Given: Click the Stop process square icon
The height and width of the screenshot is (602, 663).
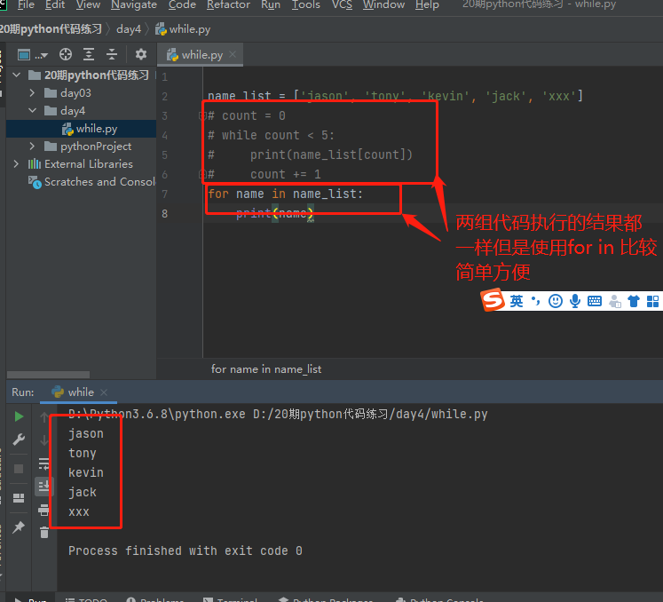Looking at the screenshot, I should (x=19, y=469).
